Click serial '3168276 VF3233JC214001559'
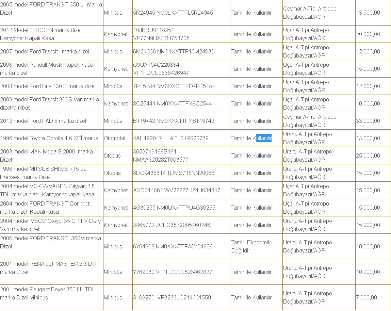 [172, 297]
